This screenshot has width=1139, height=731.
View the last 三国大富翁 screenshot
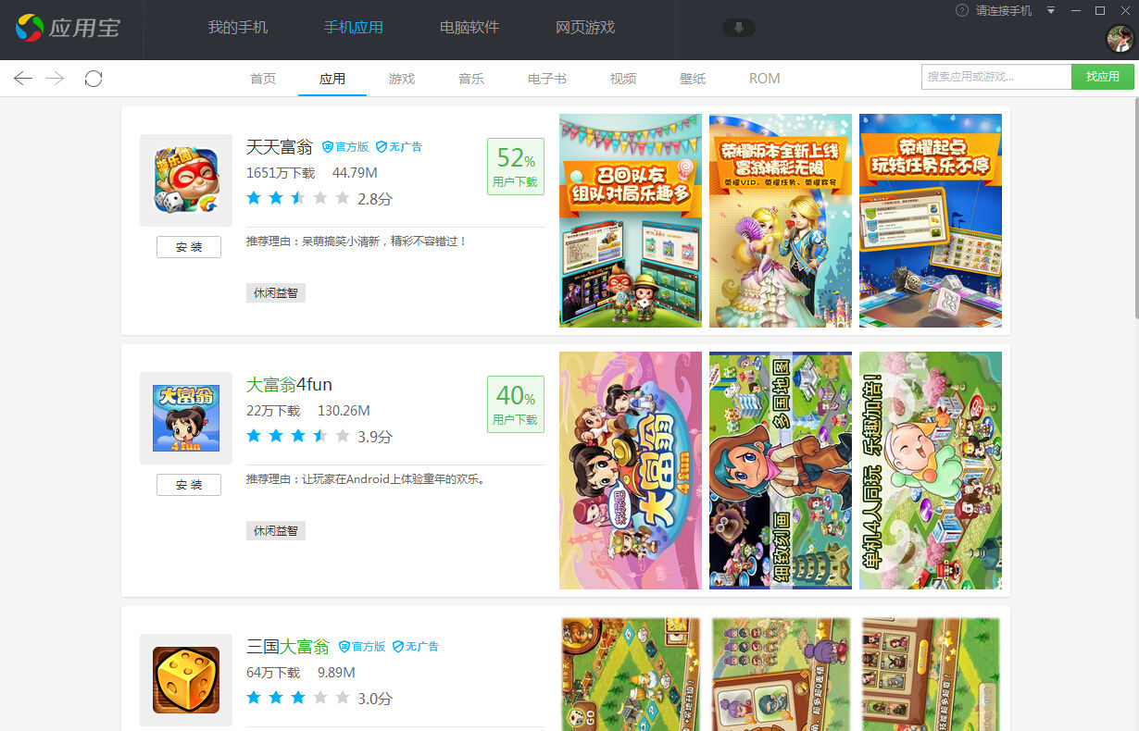[931, 674]
